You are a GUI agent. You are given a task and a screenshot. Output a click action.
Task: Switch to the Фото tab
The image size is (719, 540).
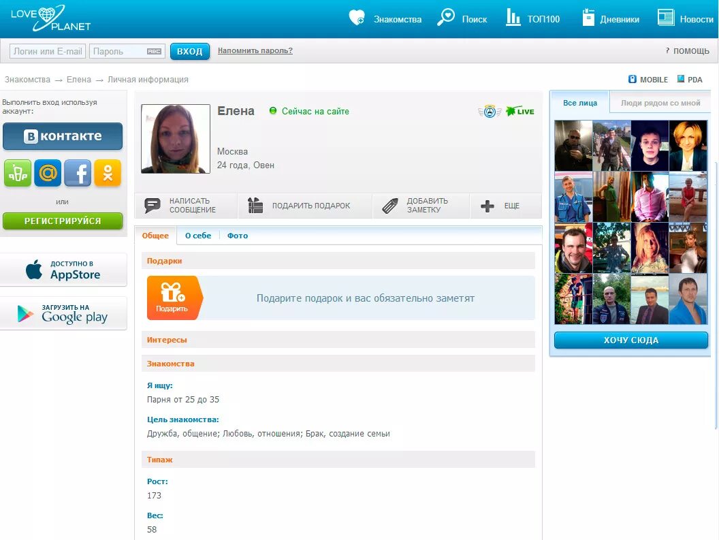(x=238, y=236)
